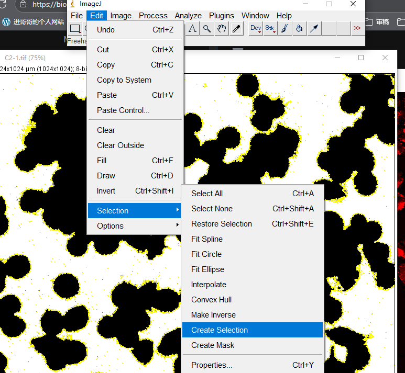The height and width of the screenshot is (373, 405).
Task: Select the Flood fill bucket tool
Action: (299, 28)
